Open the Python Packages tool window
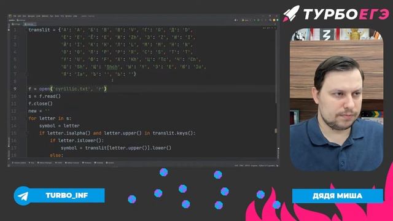The image size is (393, 221). (x=45, y=163)
